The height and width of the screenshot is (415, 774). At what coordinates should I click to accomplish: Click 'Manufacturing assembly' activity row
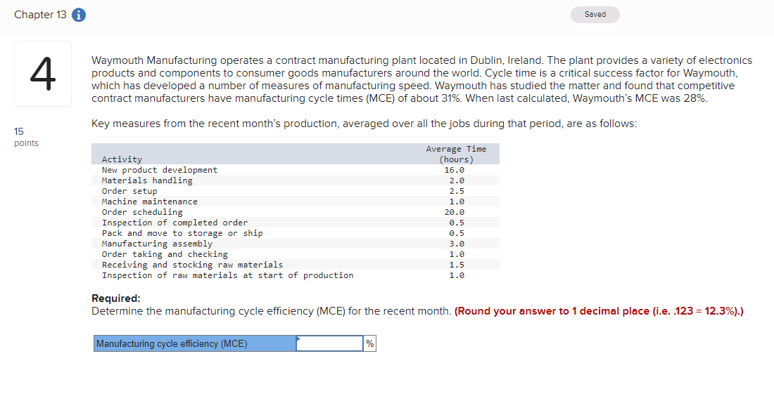(296, 244)
